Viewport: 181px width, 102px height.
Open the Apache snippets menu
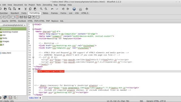[x=5, y=21]
